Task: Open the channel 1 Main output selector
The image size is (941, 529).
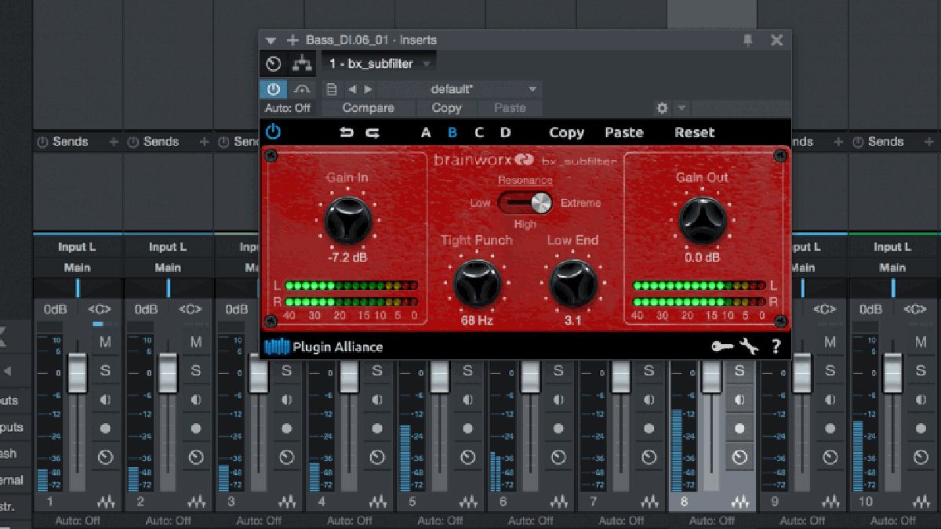Action: pos(78,267)
